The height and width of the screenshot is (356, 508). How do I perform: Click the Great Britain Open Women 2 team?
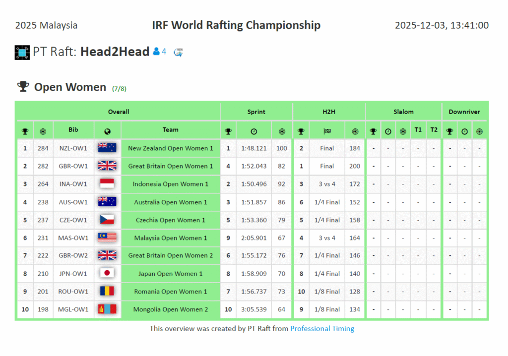click(x=170, y=255)
